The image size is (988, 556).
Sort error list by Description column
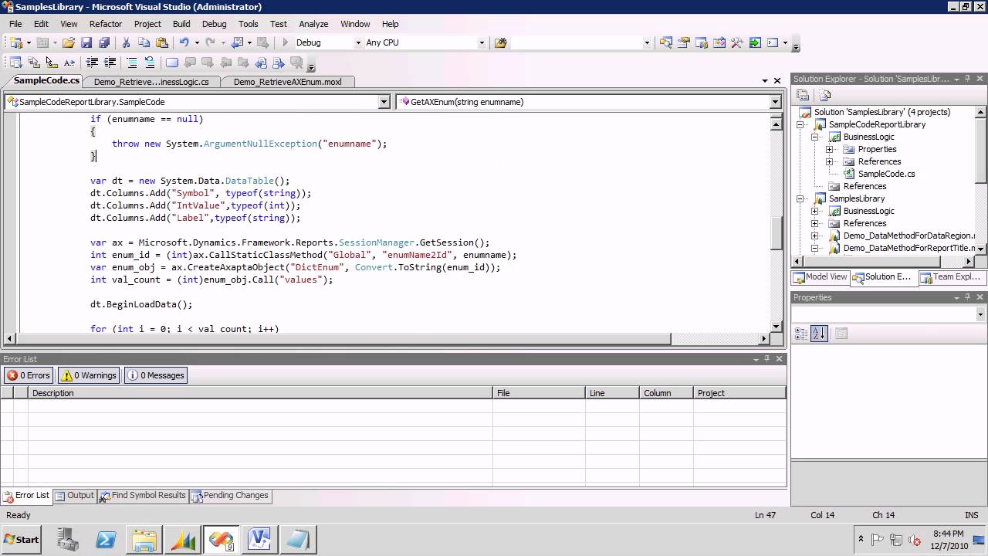coord(260,393)
